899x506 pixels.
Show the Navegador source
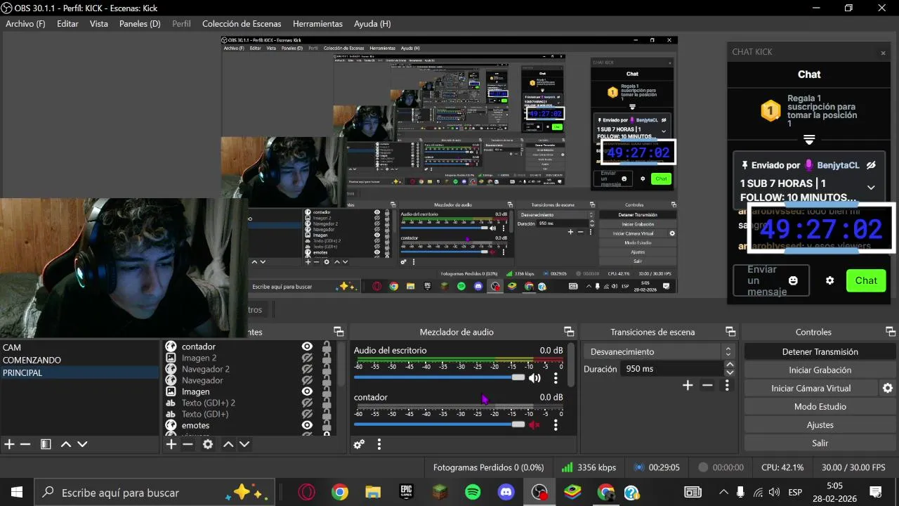pos(307,380)
